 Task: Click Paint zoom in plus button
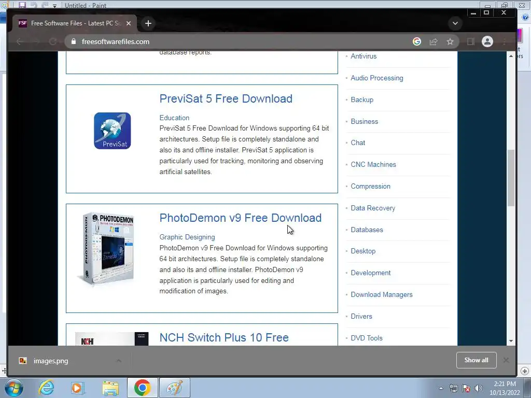point(525,371)
